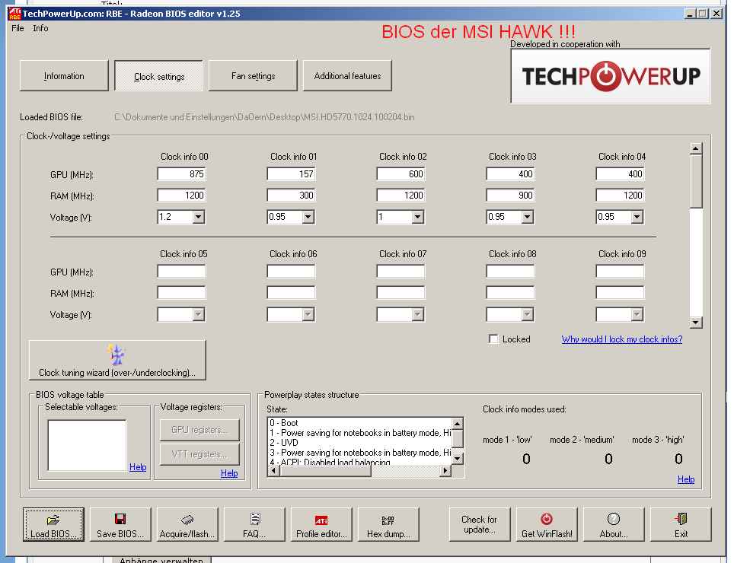
Task: Select state 1 Power saving for notebooks
Action: 360,433
